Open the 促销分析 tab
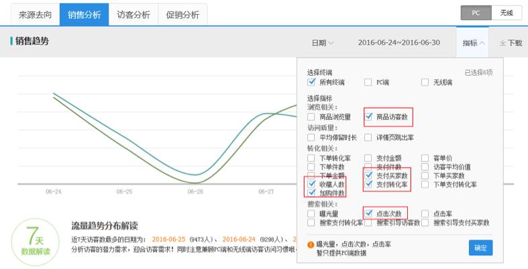 [182, 14]
